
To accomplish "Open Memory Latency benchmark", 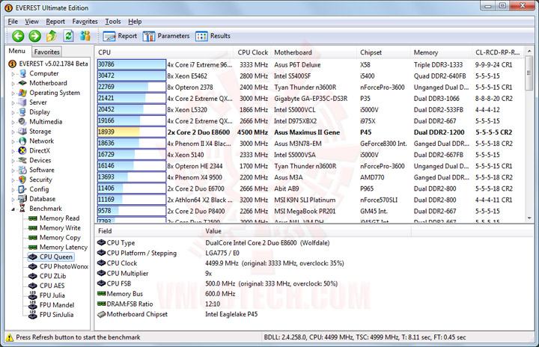I will (58, 247).
